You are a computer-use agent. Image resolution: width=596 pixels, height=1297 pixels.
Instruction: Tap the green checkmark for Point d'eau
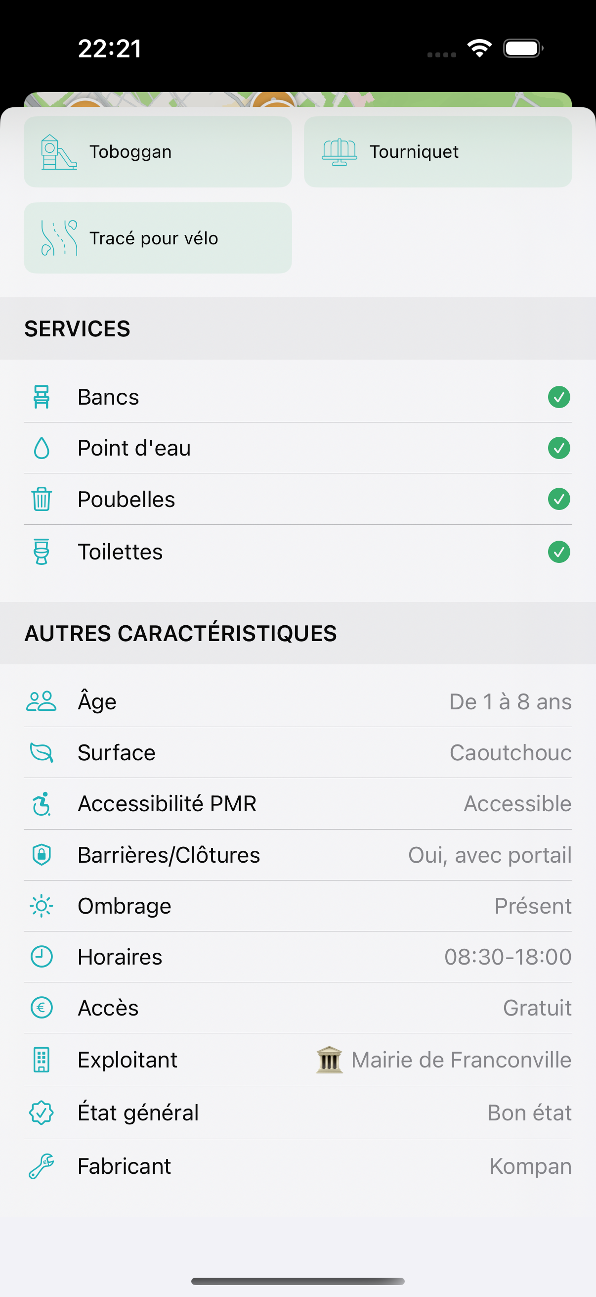click(x=559, y=448)
